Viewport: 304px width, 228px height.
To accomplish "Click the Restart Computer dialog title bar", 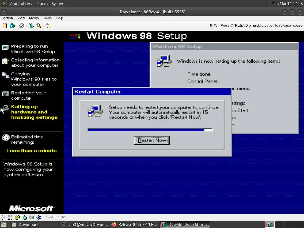I will pos(152,92).
